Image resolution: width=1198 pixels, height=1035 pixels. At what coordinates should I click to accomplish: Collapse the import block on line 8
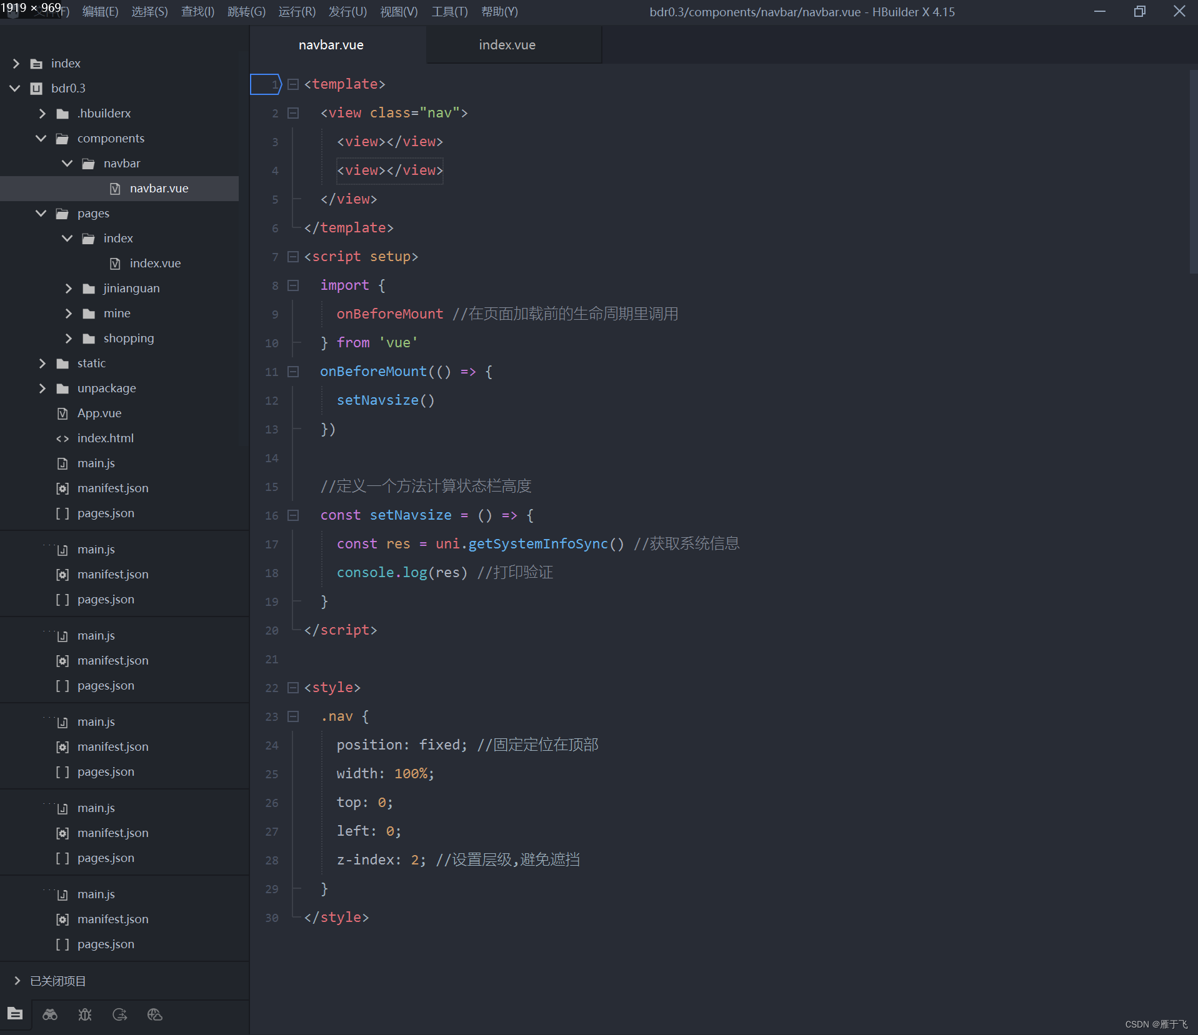tap(292, 285)
